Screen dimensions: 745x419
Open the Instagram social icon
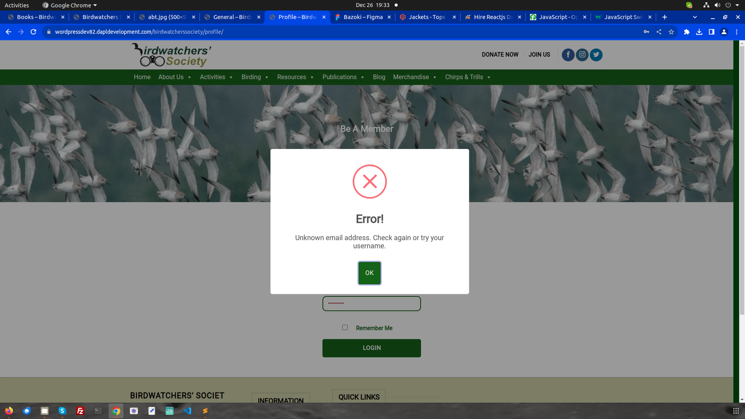coord(582,55)
